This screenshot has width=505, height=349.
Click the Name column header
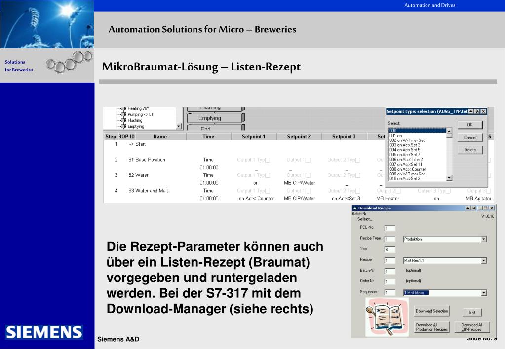click(160, 137)
